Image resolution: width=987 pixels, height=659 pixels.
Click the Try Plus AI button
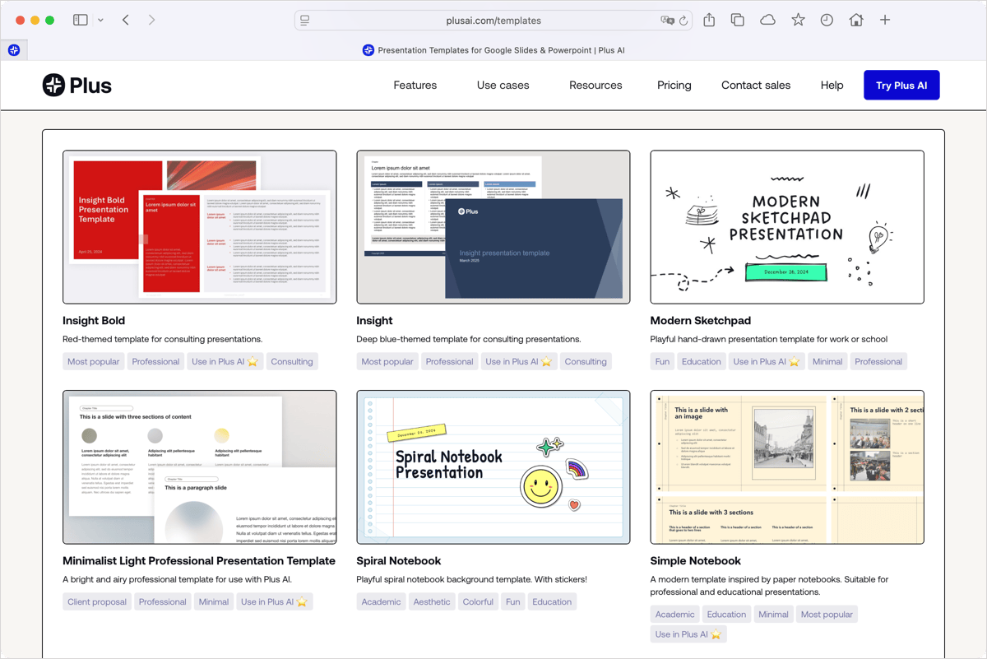click(901, 86)
